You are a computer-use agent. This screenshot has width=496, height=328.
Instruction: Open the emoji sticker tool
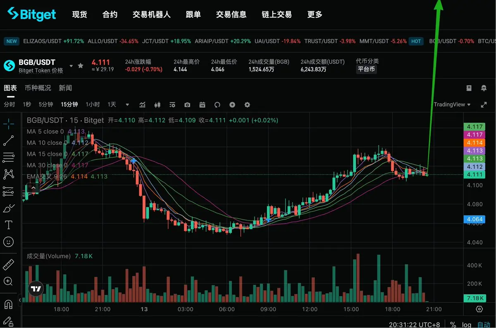point(8,242)
